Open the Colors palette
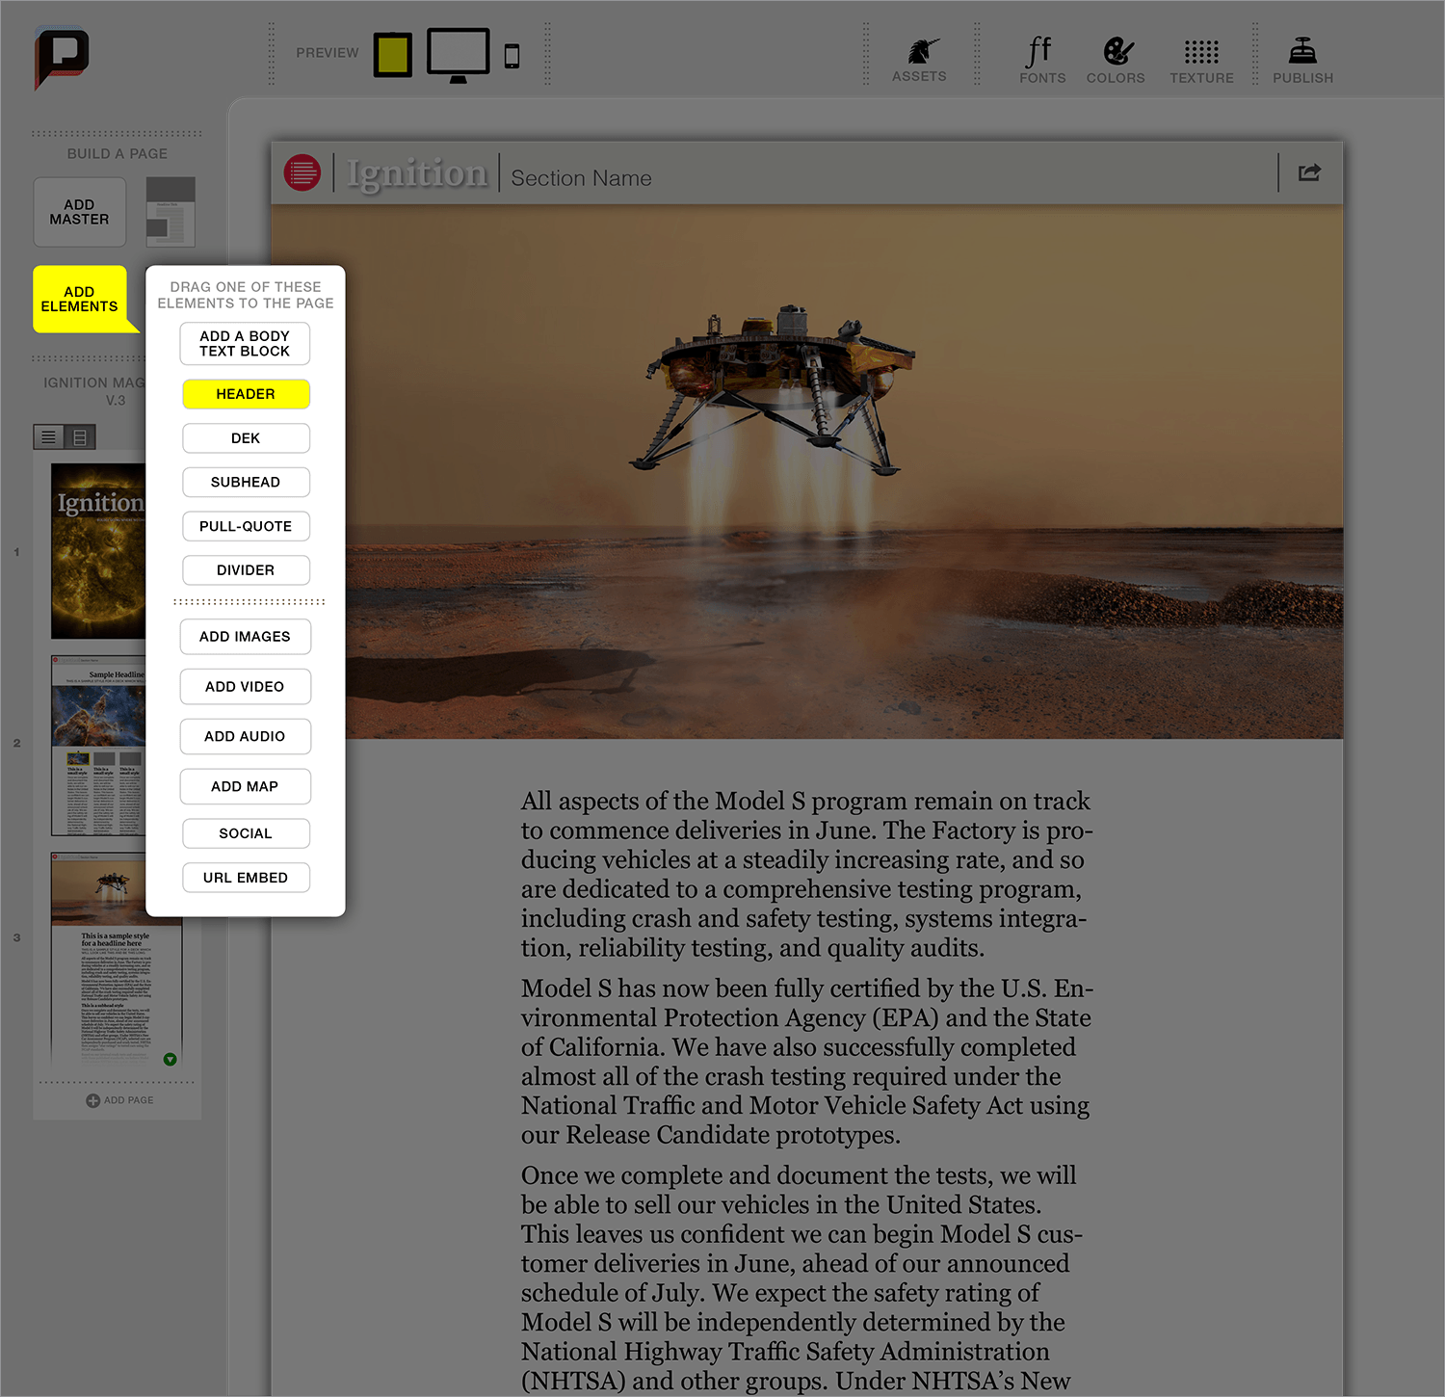 coord(1116,60)
